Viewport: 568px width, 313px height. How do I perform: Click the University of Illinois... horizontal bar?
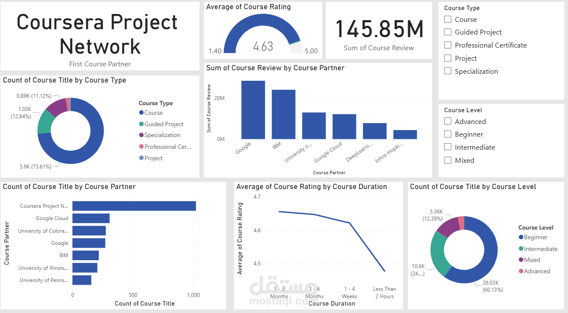tap(85, 268)
